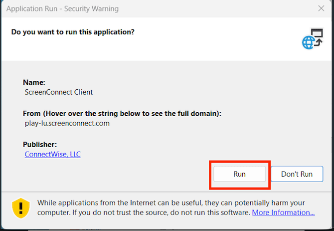The height and width of the screenshot is (231, 334).
Task: Click the play-lu.screenconnect.com domain text
Action: [x=67, y=123]
